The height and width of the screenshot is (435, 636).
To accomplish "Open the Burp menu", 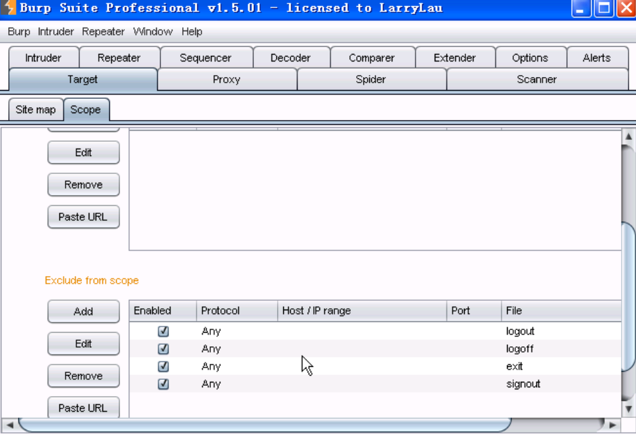I will [x=18, y=31].
